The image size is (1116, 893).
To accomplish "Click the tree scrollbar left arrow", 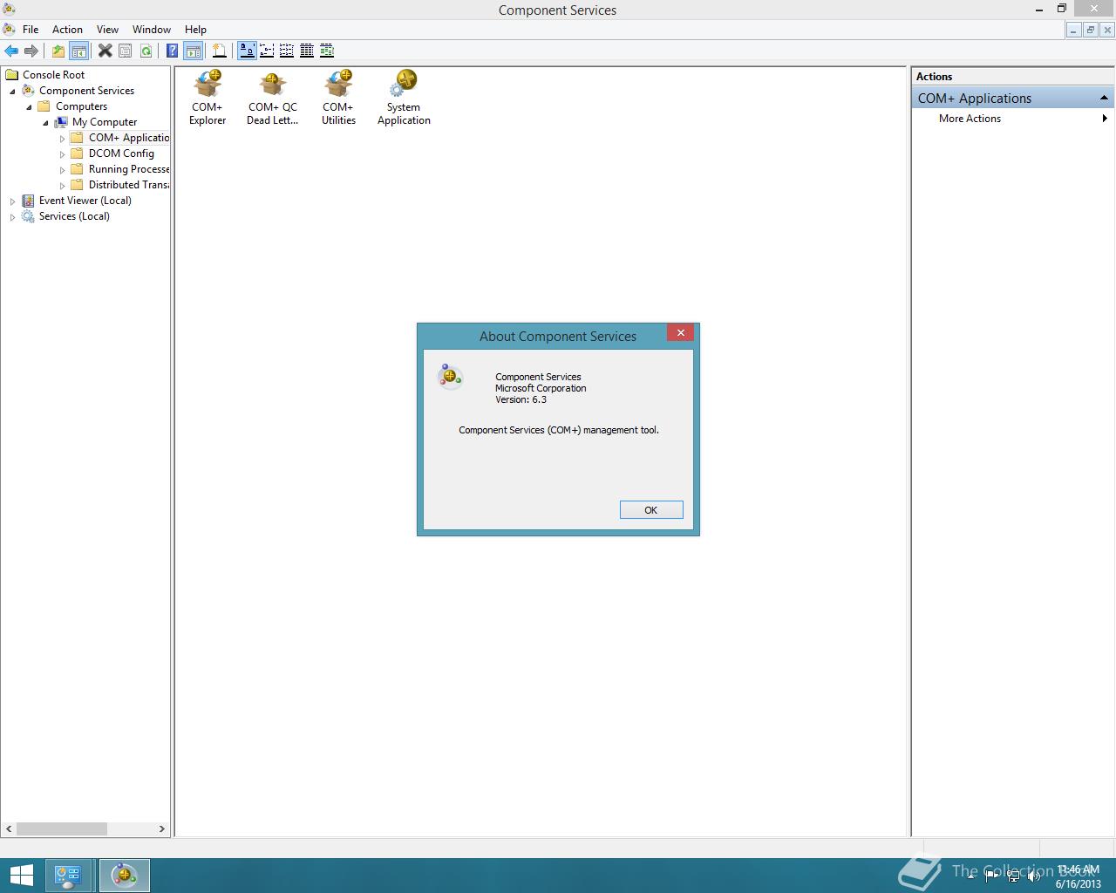I will (10, 829).
